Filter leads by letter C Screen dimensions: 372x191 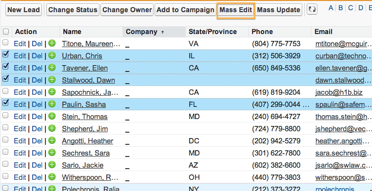coord(351,8)
